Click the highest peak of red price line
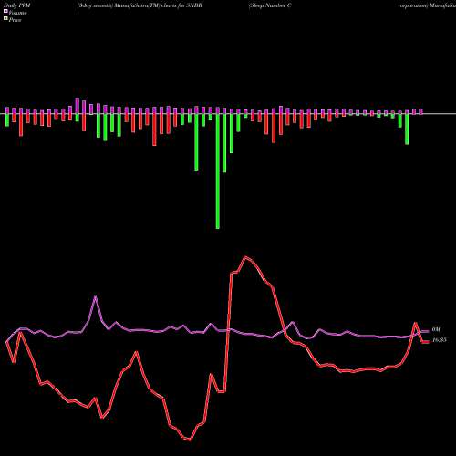This screenshot has width=456, height=456. point(245,258)
